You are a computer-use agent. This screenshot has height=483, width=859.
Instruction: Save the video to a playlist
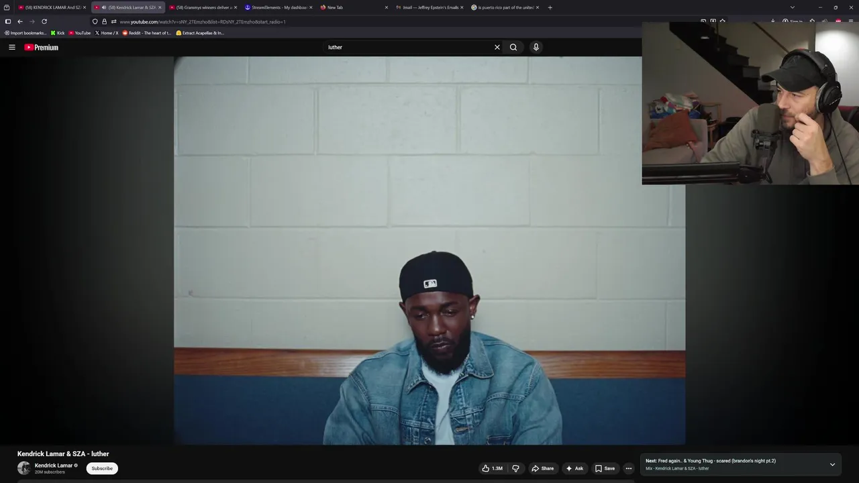click(x=605, y=468)
